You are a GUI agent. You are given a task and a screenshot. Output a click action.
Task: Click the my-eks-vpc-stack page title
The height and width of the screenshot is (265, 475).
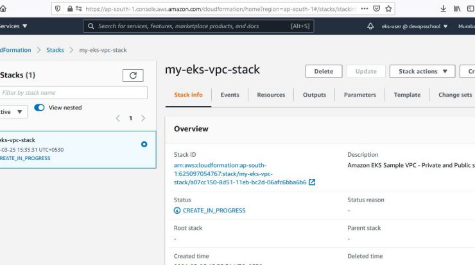(x=212, y=70)
